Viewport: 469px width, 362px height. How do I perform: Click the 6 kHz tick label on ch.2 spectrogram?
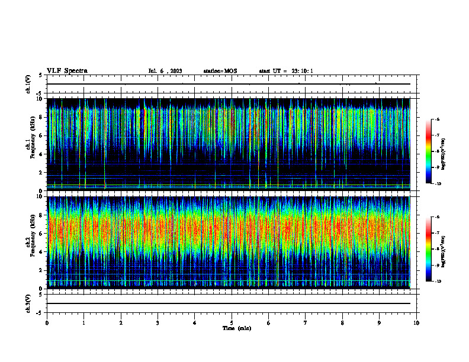41,234
